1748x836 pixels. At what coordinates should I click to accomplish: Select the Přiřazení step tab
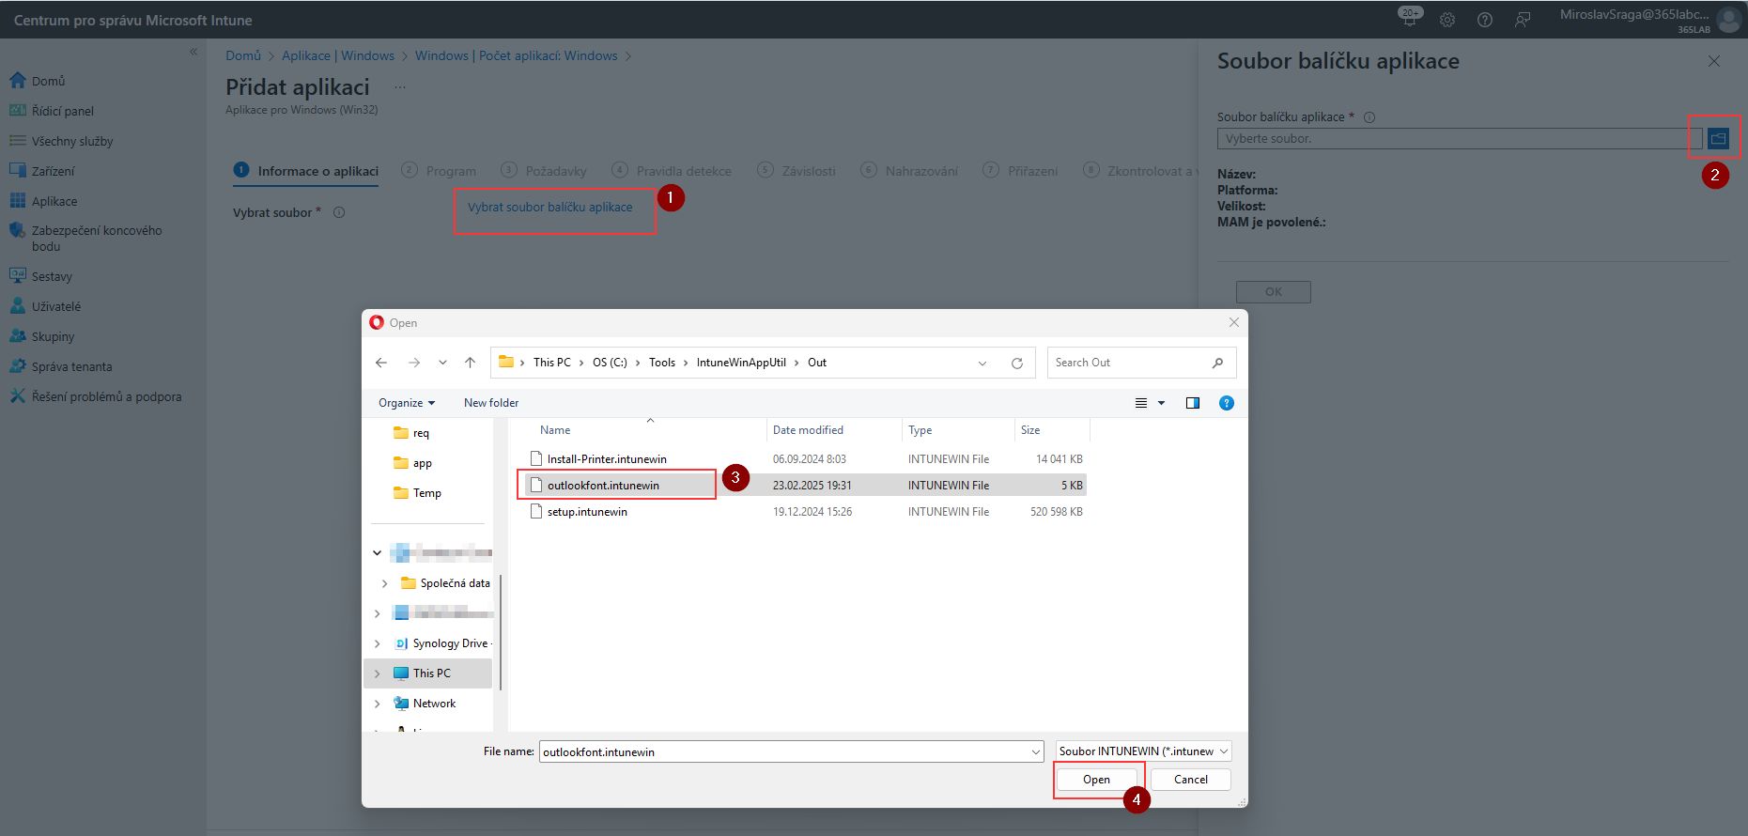click(1020, 171)
